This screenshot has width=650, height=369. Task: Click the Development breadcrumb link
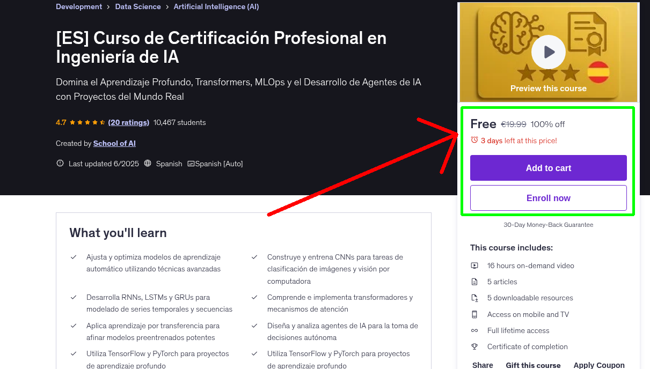tap(79, 7)
